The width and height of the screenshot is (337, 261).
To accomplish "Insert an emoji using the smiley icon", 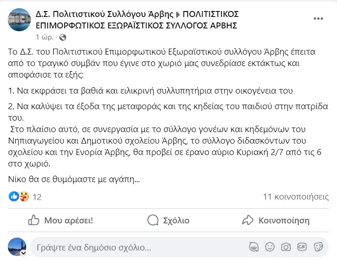I will [270, 247].
